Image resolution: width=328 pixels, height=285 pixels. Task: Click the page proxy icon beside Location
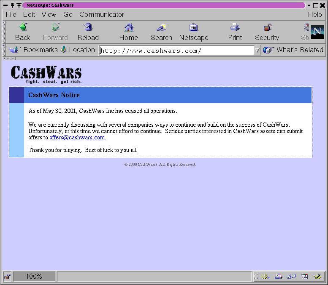point(64,50)
